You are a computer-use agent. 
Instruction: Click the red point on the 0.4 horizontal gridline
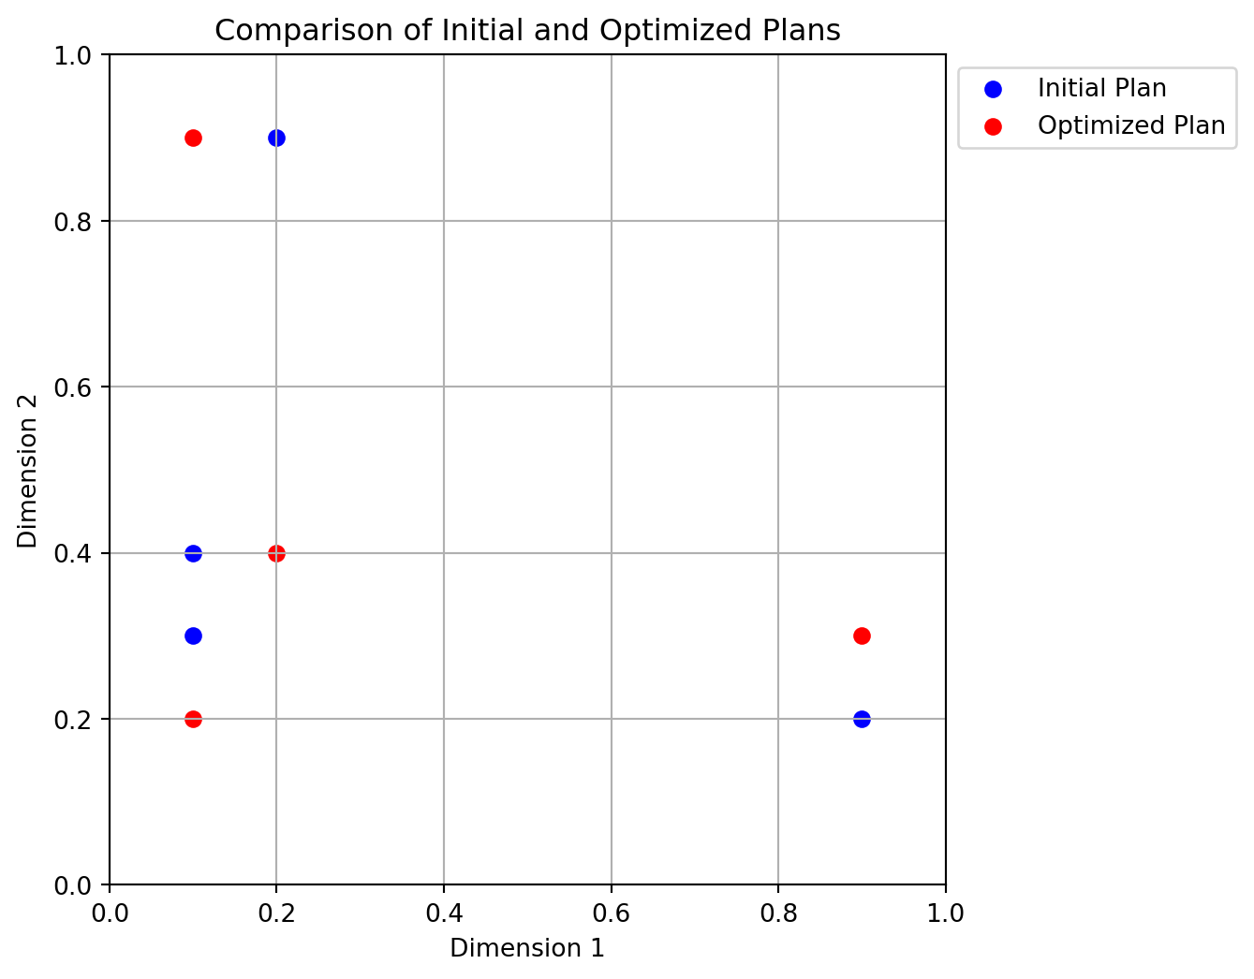click(x=276, y=553)
